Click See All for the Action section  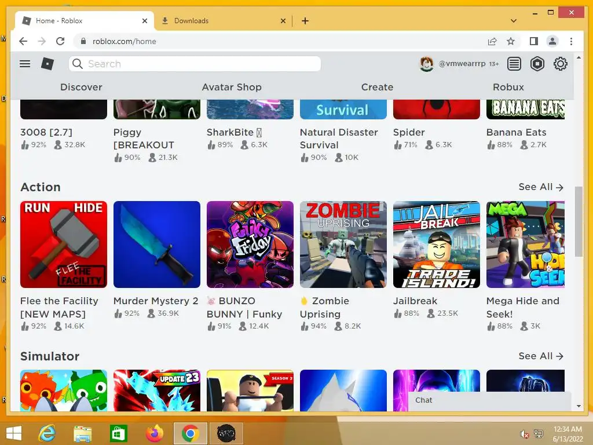coord(541,187)
